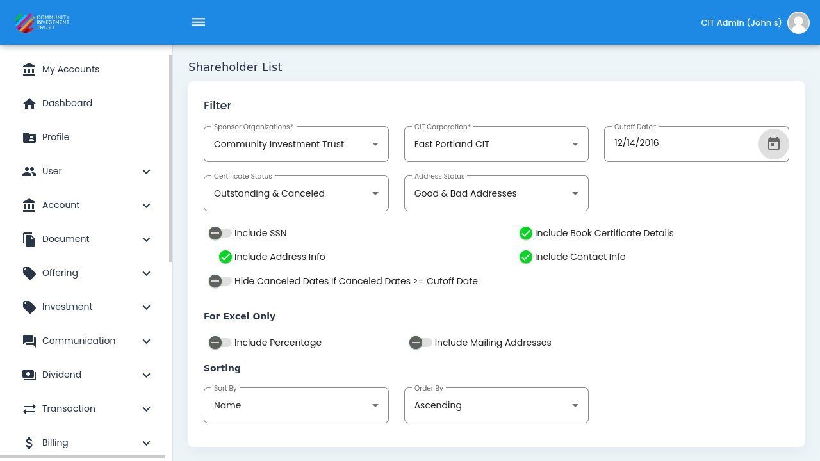820x461 pixels.
Task: Click the user avatar icon
Action: click(798, 22)
